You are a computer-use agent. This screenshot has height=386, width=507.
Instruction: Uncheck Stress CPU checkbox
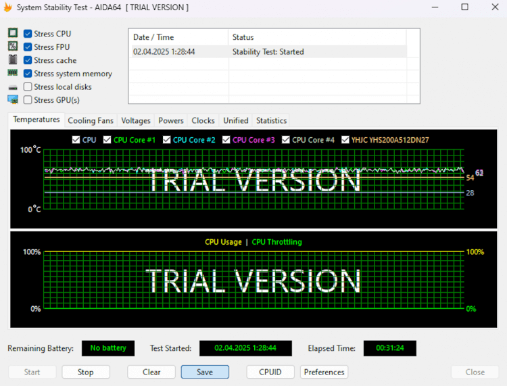(28, 34)
